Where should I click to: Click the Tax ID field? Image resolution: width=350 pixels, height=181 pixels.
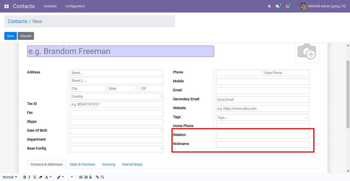(x=117, y=104)
